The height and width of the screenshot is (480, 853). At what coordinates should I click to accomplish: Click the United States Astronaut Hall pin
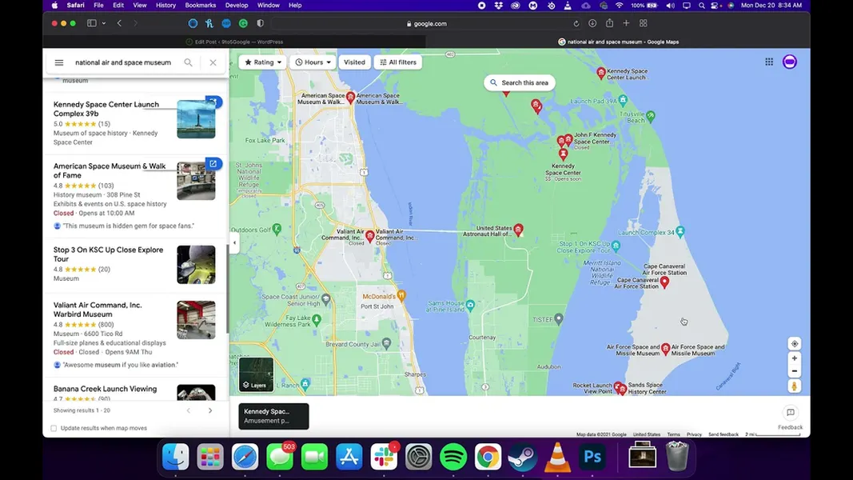pyautogui.click(x=519, y=230)
